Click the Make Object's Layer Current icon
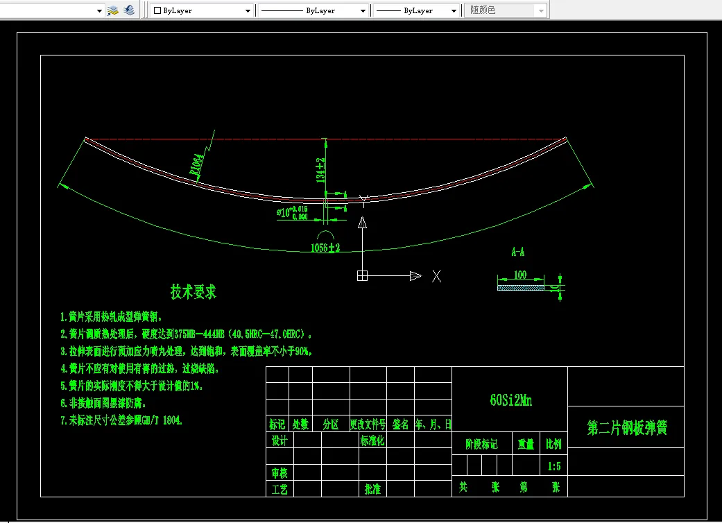 (113, 10)
